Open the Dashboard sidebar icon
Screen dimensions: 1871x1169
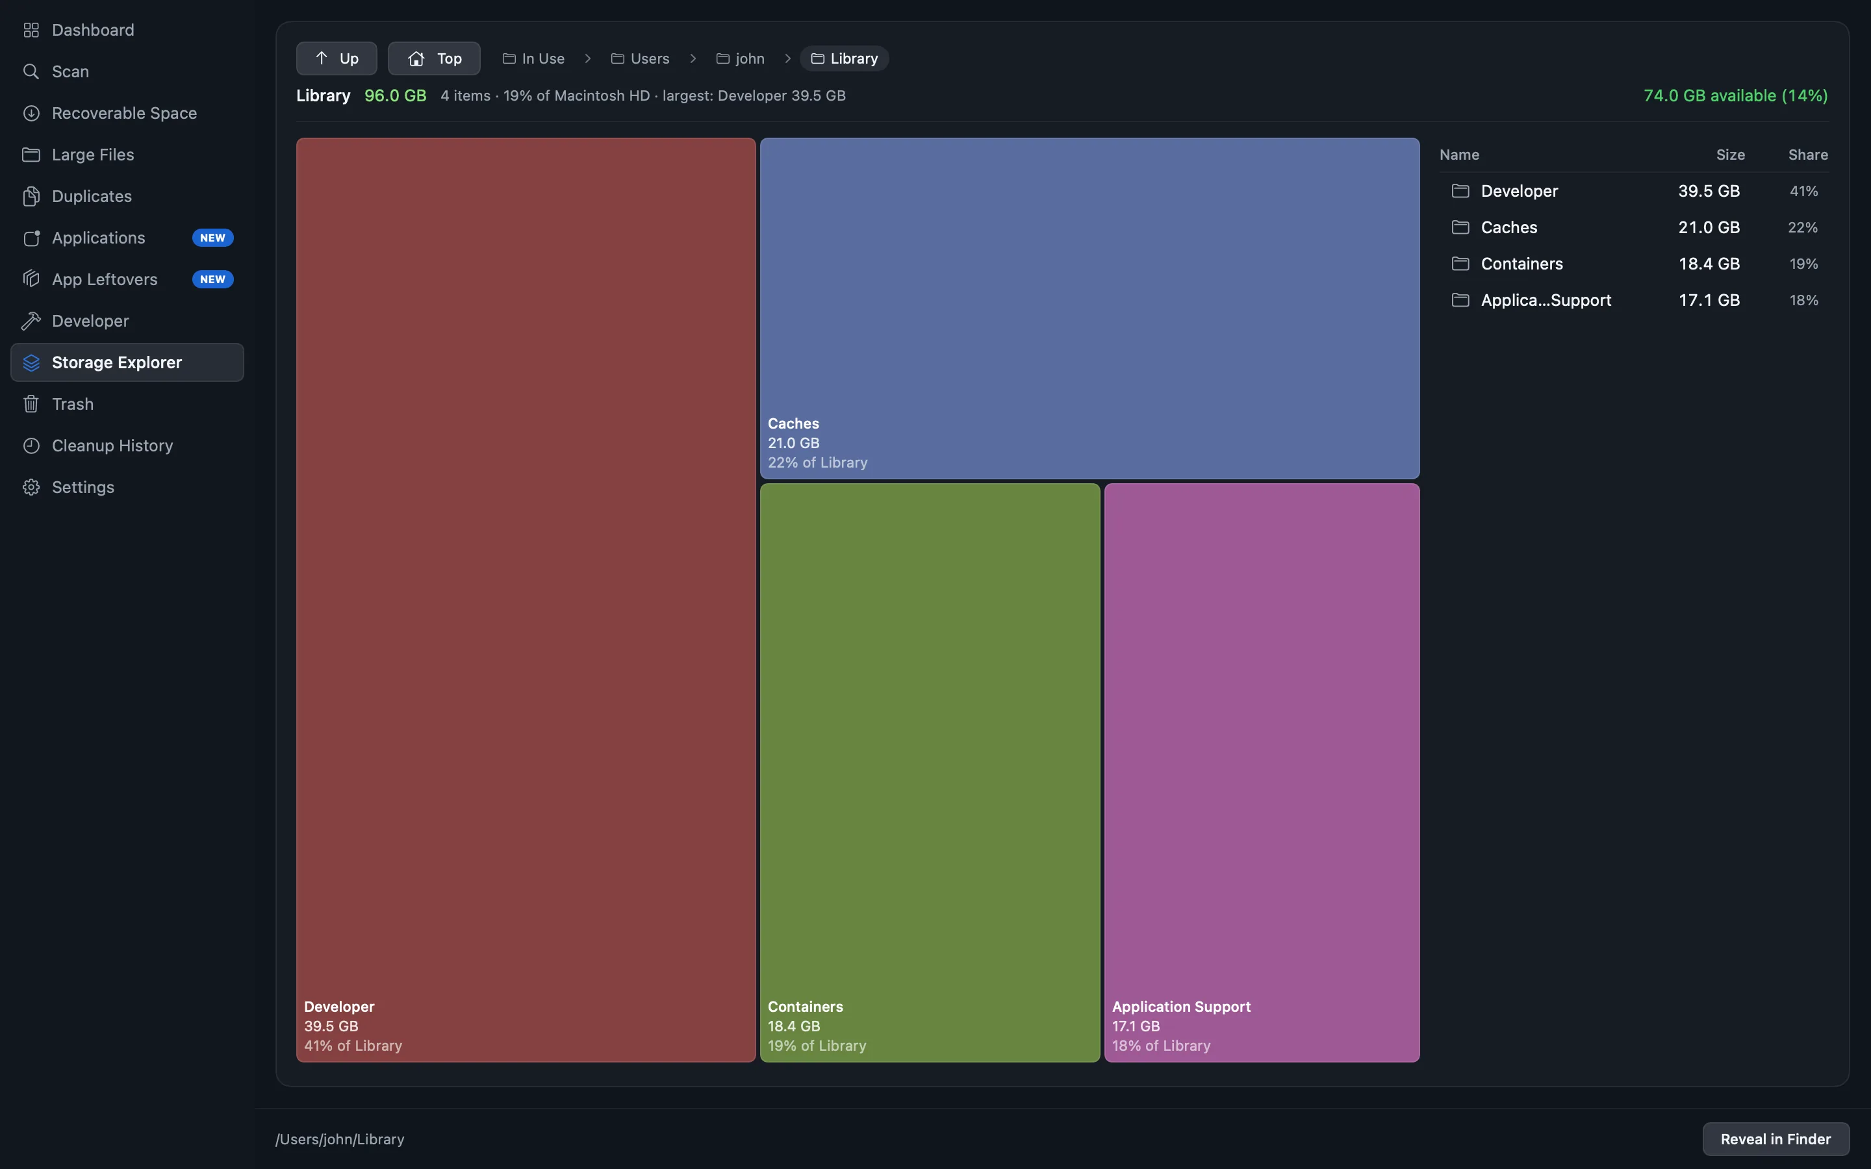pos(31,30)
